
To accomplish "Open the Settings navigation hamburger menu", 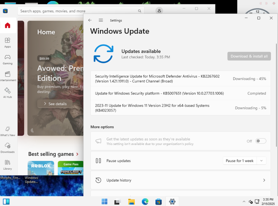I will (x=101, y=20).
